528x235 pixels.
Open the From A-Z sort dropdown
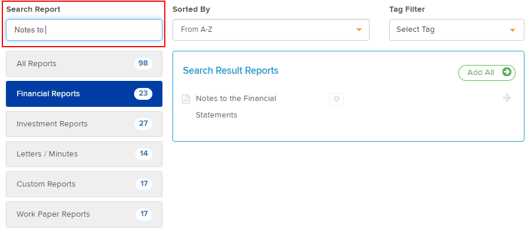click(271, 30)
